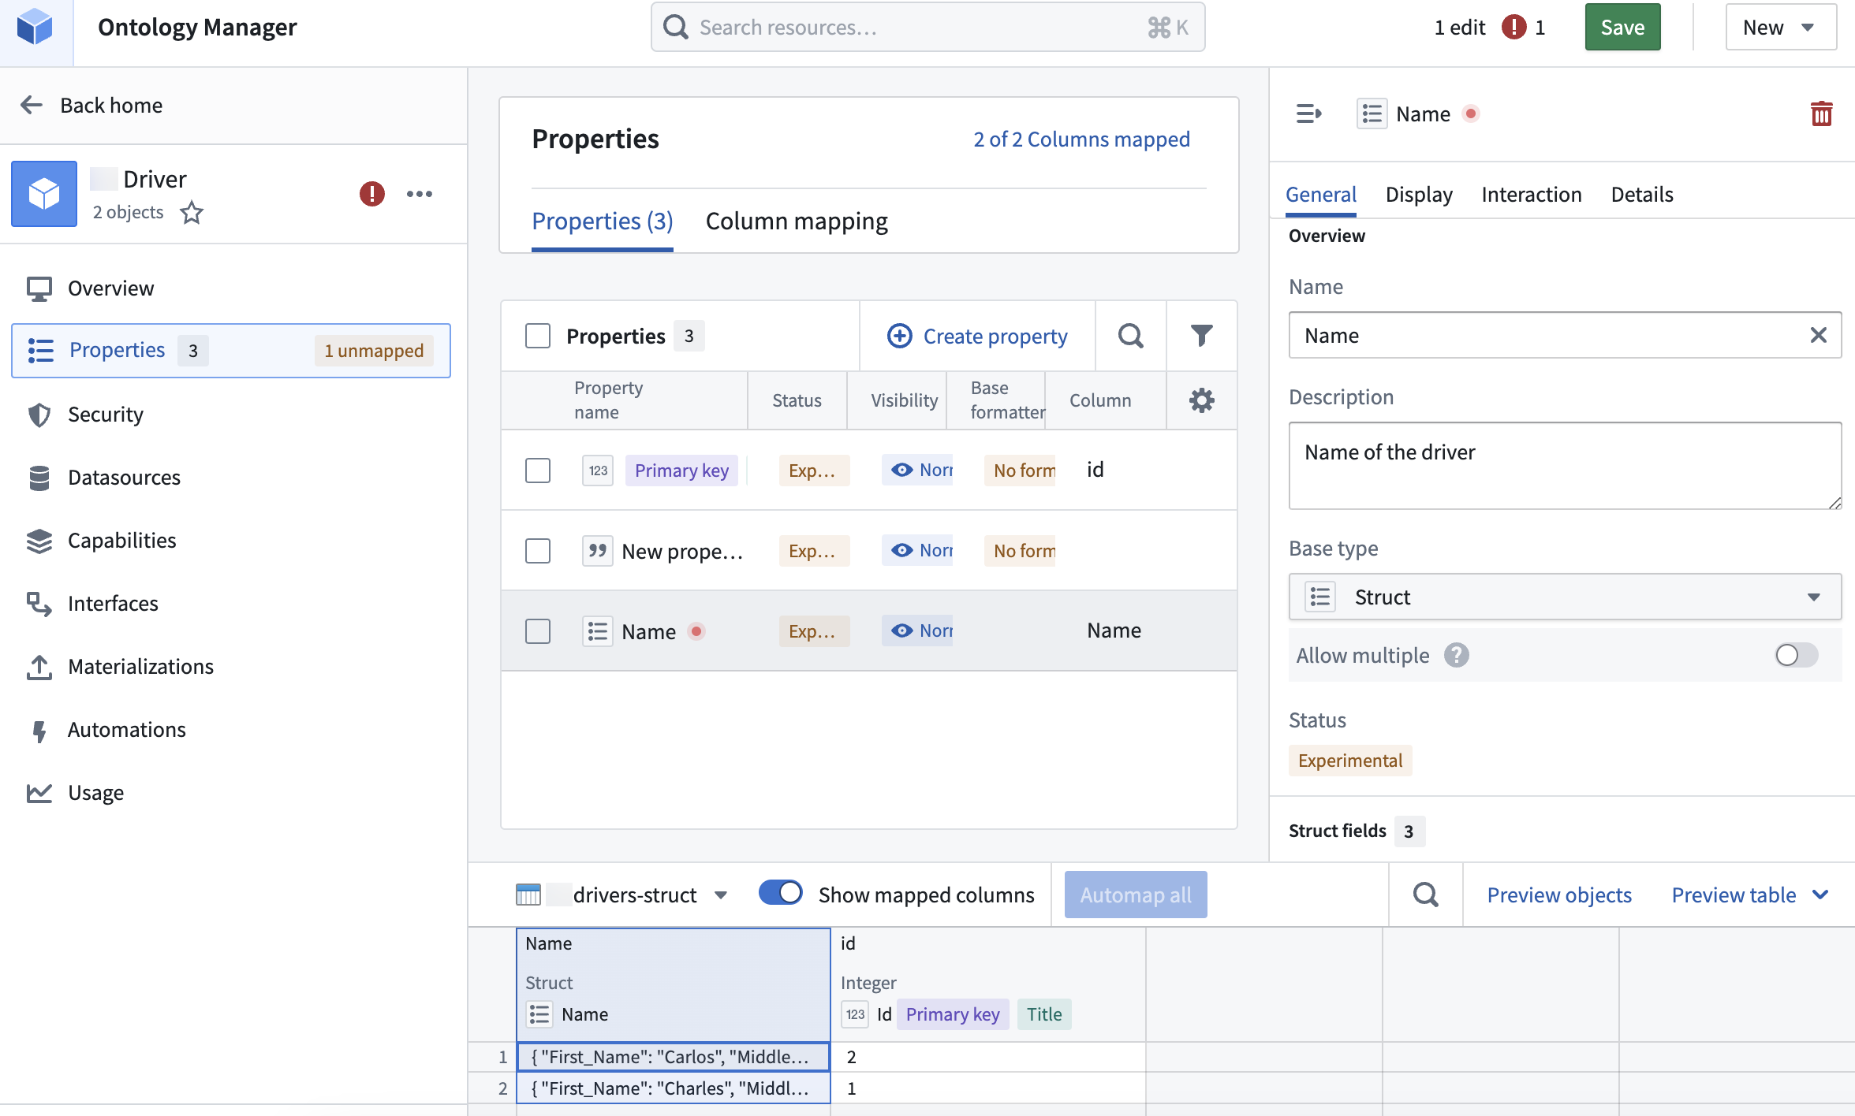Open table column settings gear
The image size is (1855, 1116).
pyautogui.click(x=1201, y=400)
